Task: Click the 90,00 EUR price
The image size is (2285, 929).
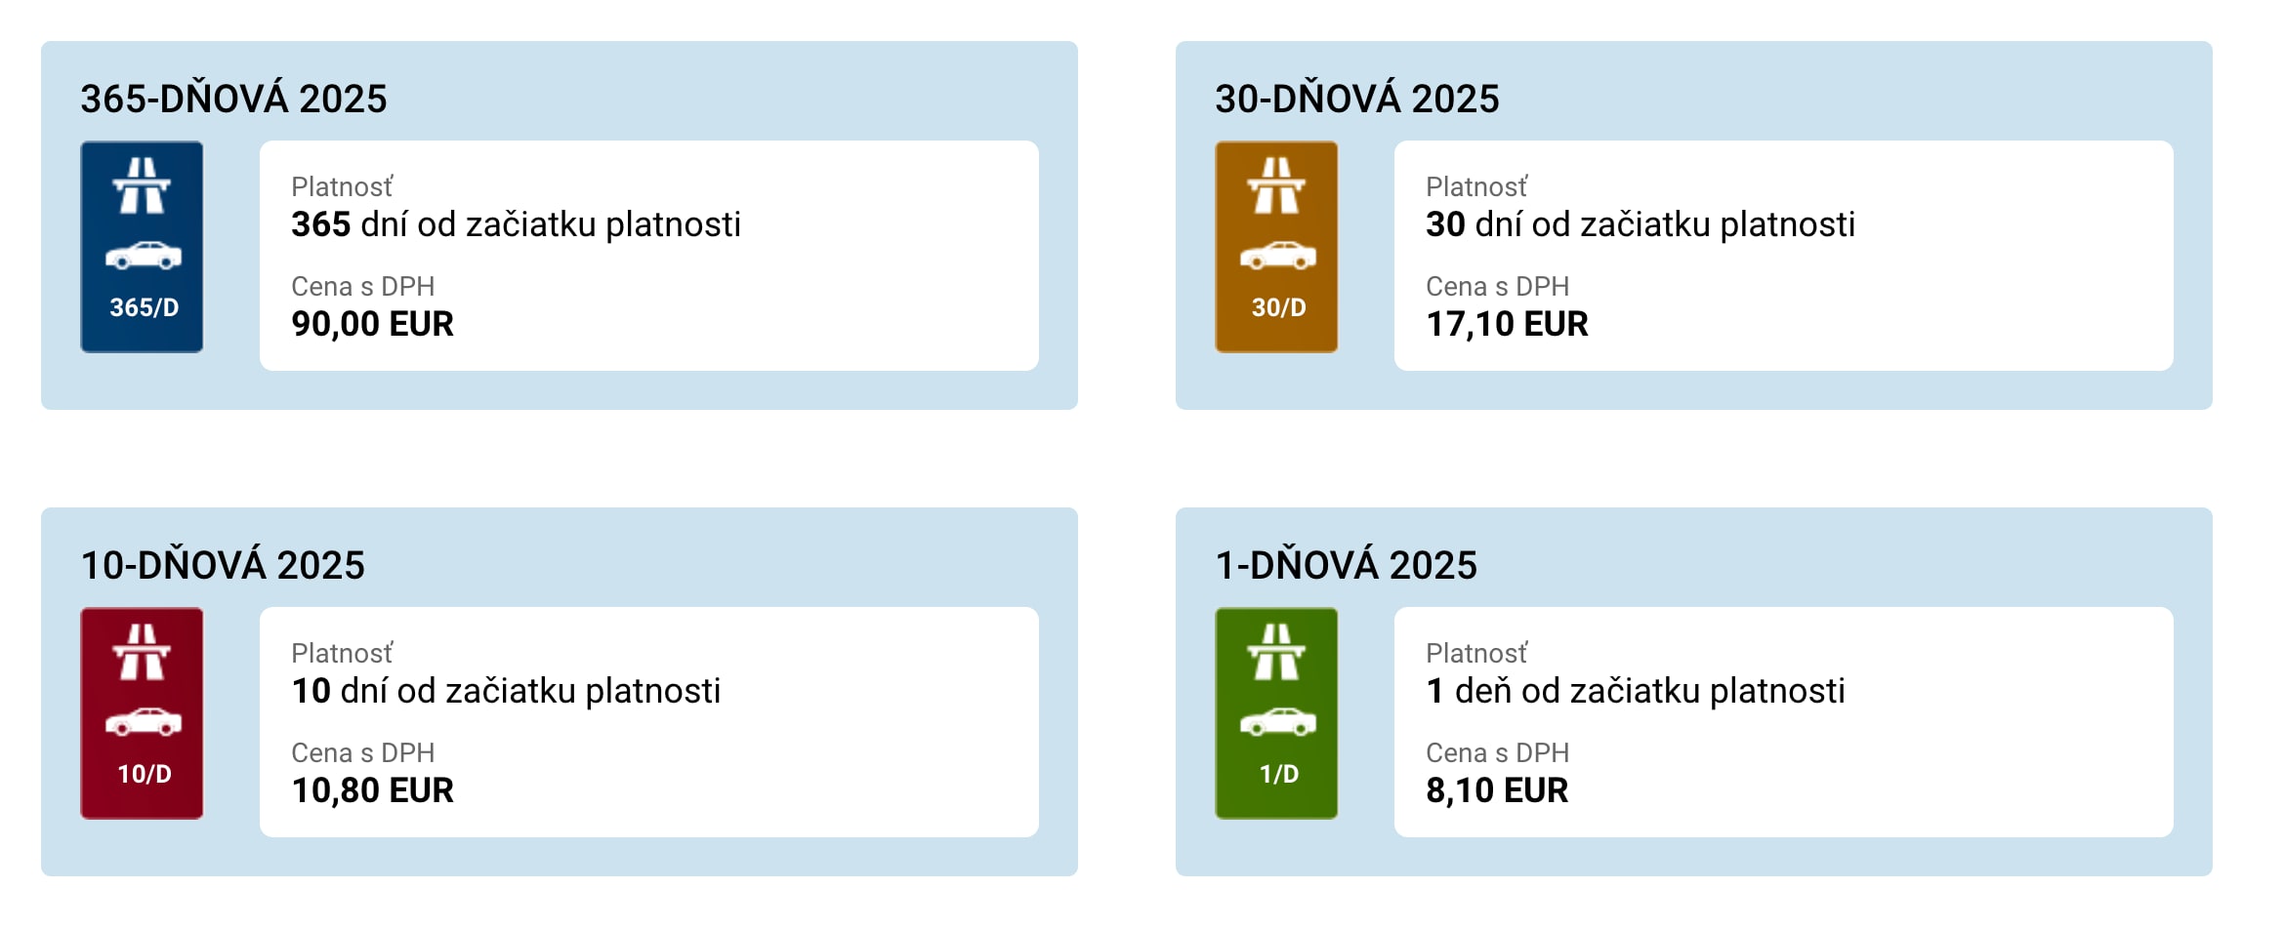Action: pyautogui.click(x=372, y=324)
